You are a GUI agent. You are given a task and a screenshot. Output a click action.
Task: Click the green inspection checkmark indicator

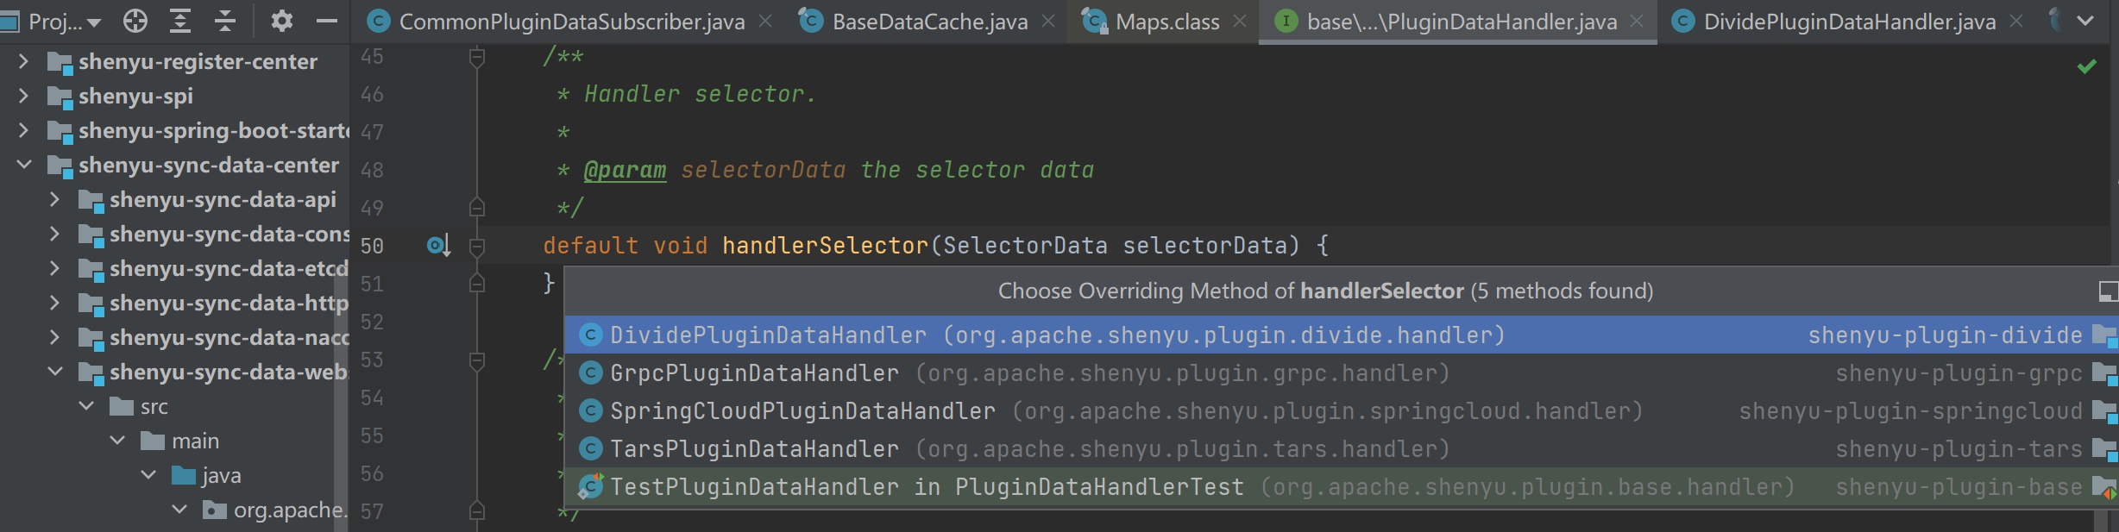click(x=2086, y=66)
